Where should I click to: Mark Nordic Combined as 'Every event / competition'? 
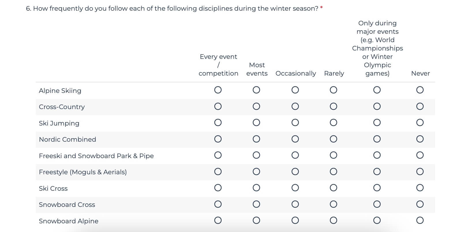[218, 139]
